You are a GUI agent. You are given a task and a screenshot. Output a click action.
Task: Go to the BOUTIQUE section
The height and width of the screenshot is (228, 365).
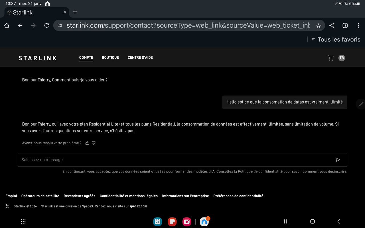pos(110,57)
